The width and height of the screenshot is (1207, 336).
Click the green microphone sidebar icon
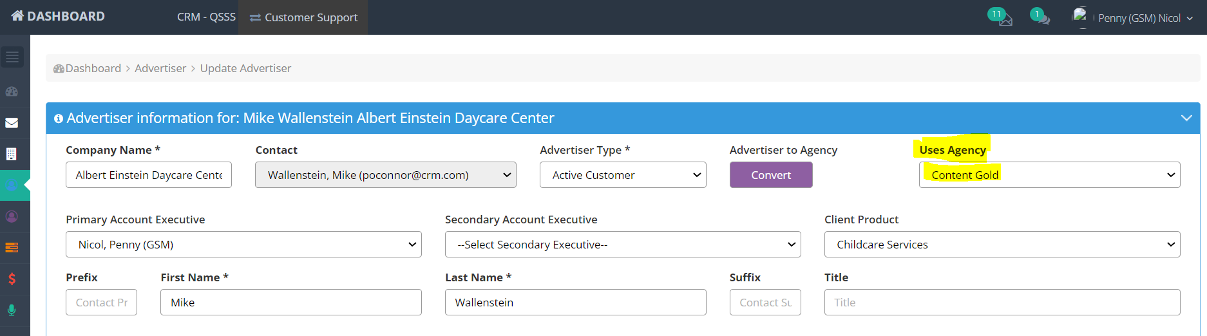(12, 310)
